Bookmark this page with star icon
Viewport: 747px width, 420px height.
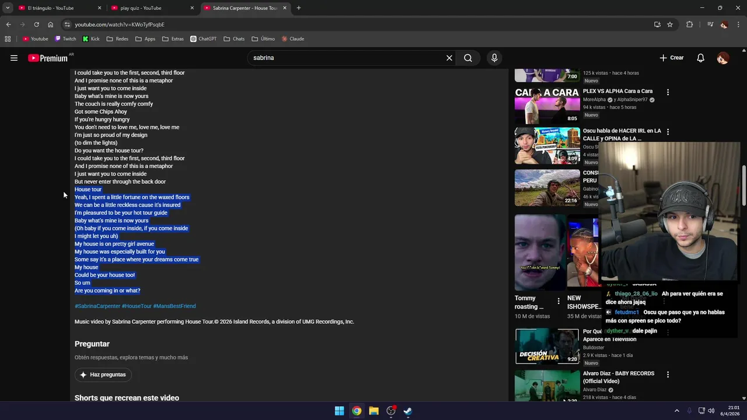(x=670, y=24)
